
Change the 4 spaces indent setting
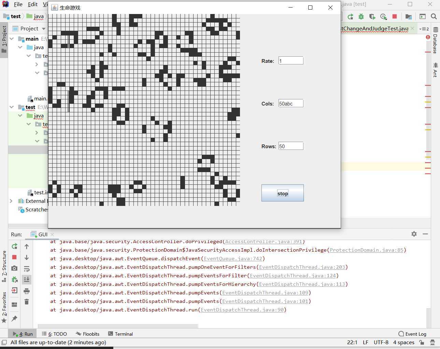[403, 342]
